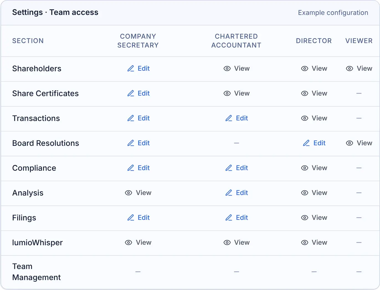This screenshot has height=290, width=380.
Task: Click the Viewer column header
Action: click(x=359, y=41)
